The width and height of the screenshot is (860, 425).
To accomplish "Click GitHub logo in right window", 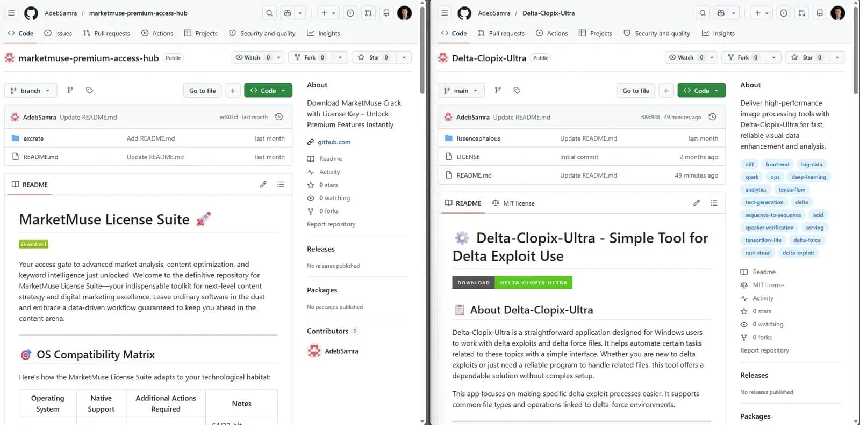I will pyautogui.click(x=464, y=13).
